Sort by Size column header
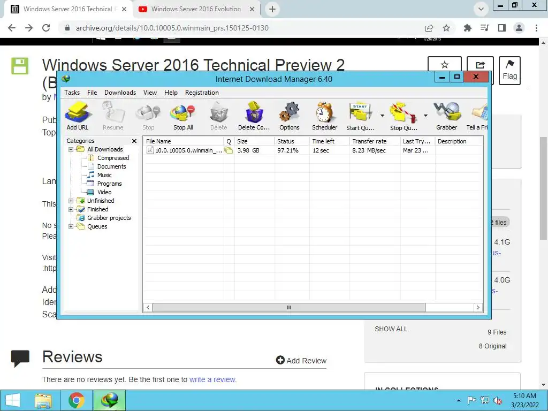This screenshot has height=411, width=548. point(254,141)
